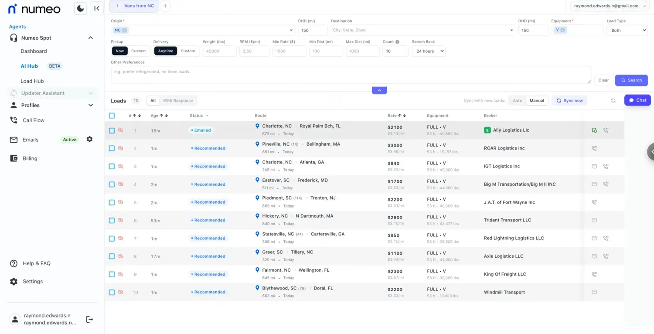Open Load Hub in sidebar
The image size is (654, 334).
pos(32,81)
